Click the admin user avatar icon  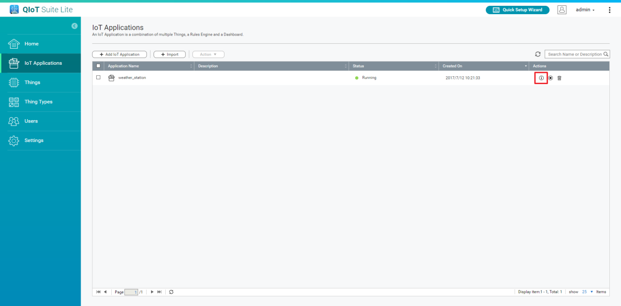point(562,10)
